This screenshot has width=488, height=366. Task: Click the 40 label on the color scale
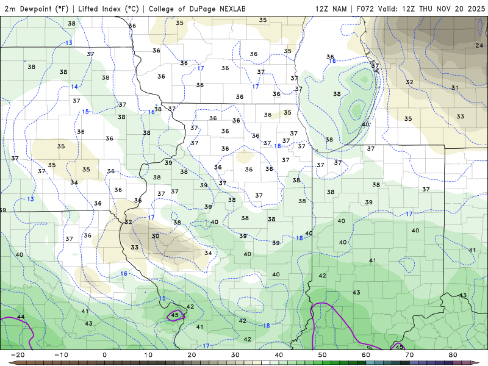[279, 355]
